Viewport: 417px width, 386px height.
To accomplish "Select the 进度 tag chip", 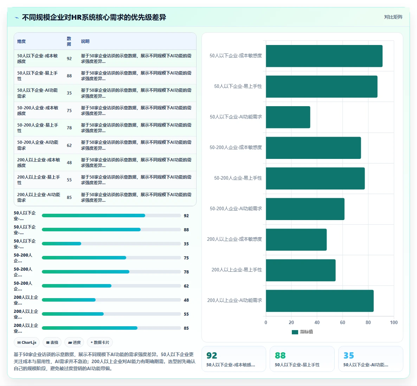I will [74, 342].
